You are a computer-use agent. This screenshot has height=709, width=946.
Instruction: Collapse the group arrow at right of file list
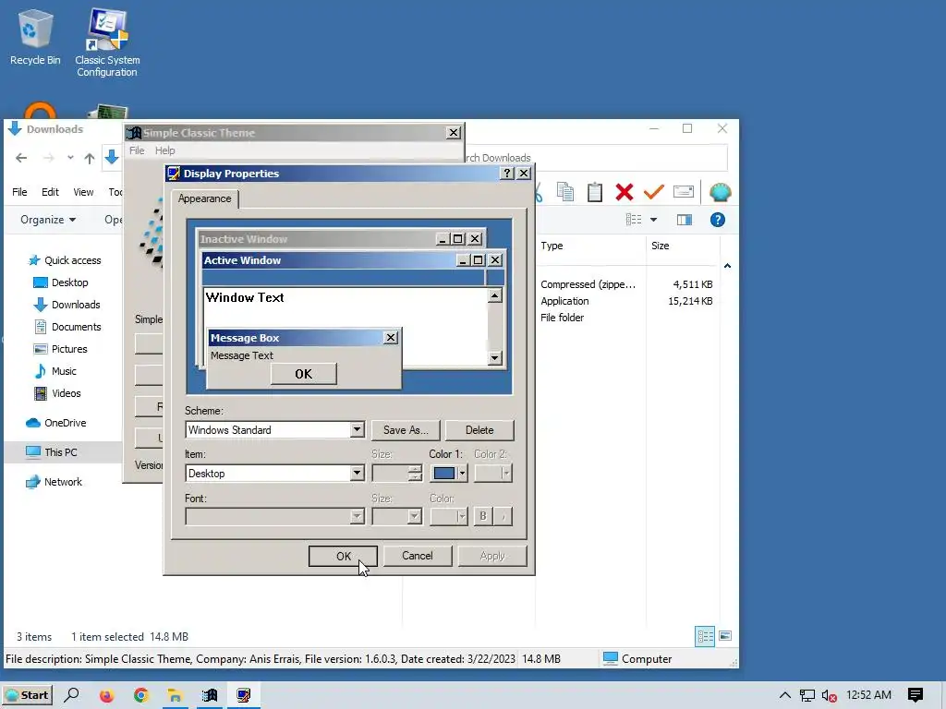point(728,266)
